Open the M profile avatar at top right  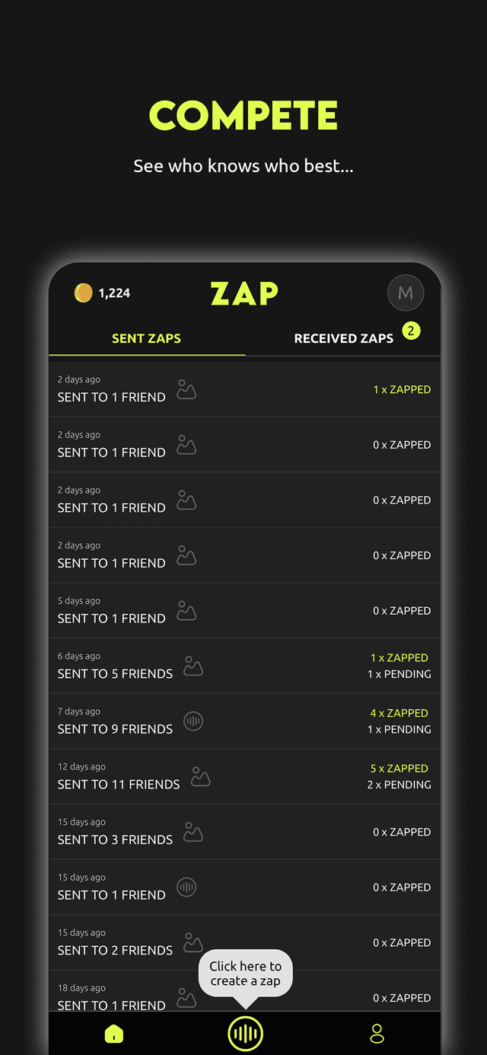pyautogui.click(x=406, y=293)
